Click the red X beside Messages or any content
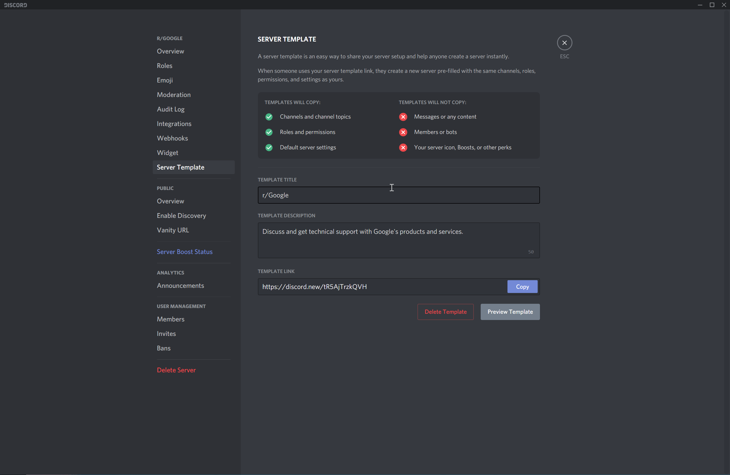Image resolution: width=730 pixels, height=475 pixels. pyautogui.click(x=403, y=117)
